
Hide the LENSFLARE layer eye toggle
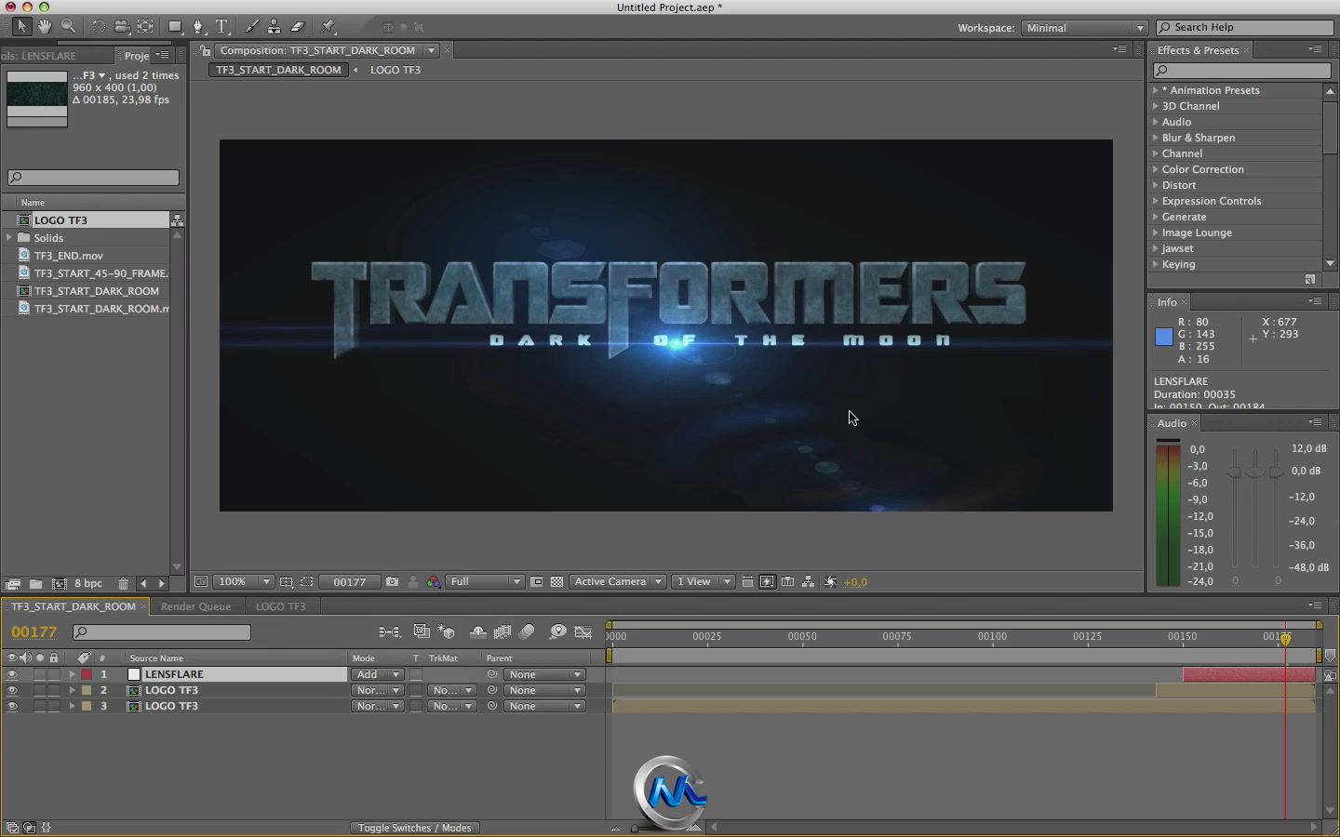coord(12,674)
